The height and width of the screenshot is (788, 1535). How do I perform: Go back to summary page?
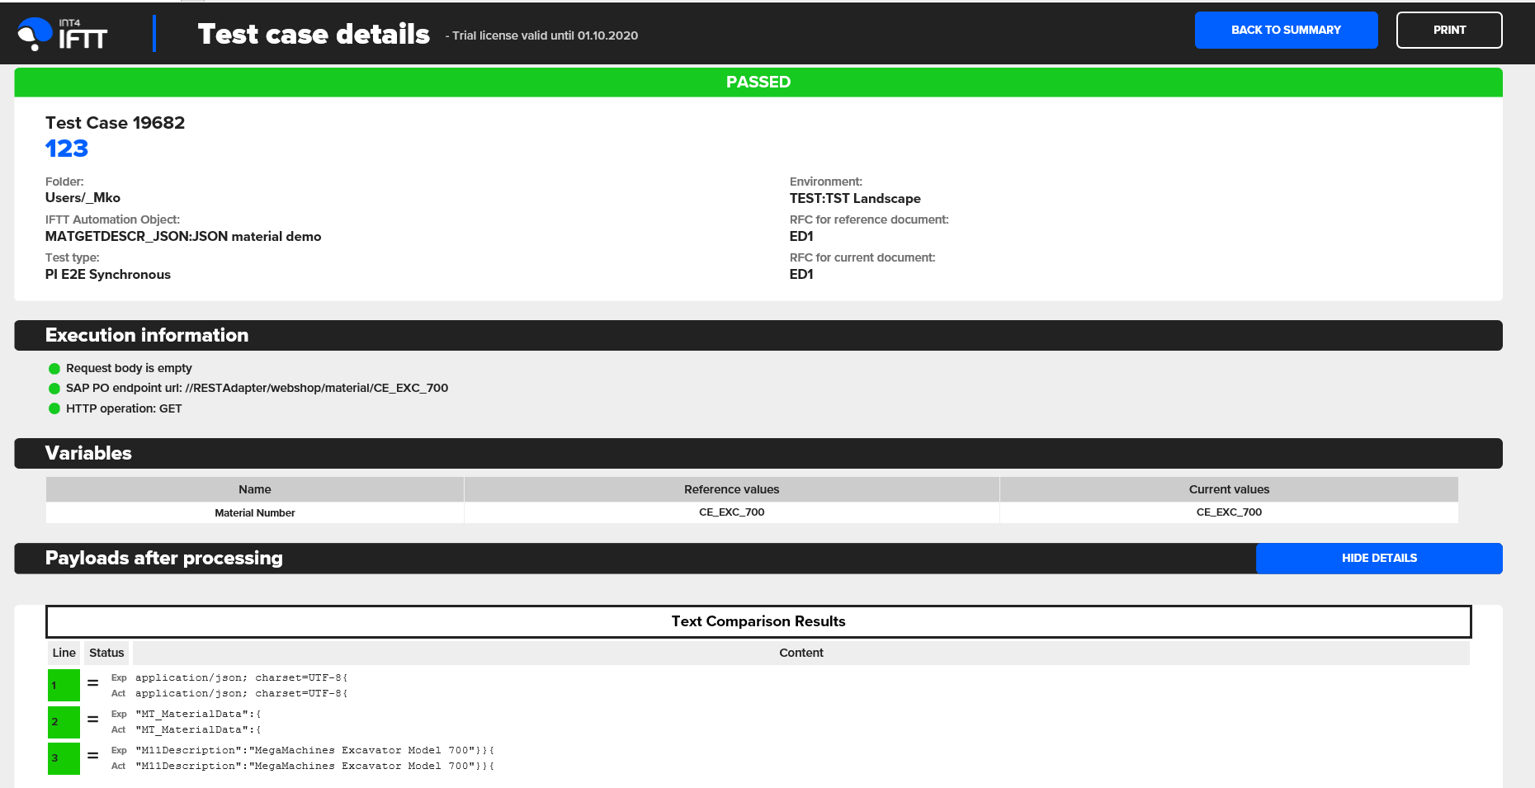pos(1286,30)
